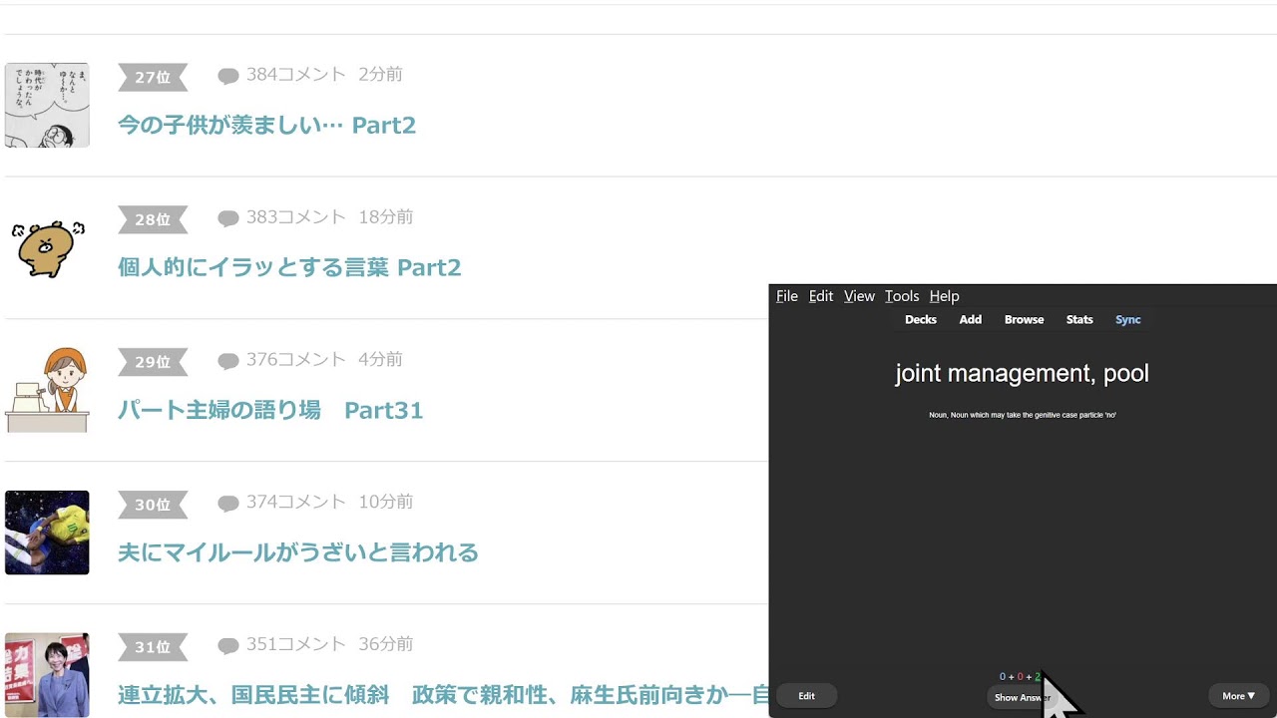Open Browse in Anki toolbar
Viewport: 1277px width, 718px height.
pos(1024,320)
